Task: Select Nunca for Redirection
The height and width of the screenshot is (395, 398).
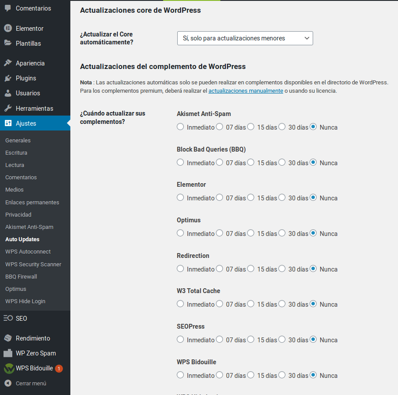Action: tap(313, 268)
